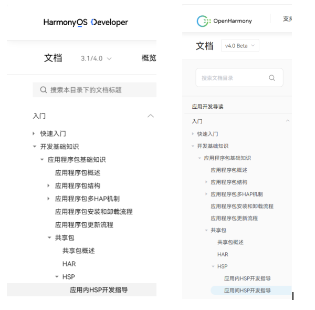Image resolution: width=315 pixels, height=310 pixels.
Task: Click the 文档 heading in OpenHarmony panel
Action: [x=205, y=46]
